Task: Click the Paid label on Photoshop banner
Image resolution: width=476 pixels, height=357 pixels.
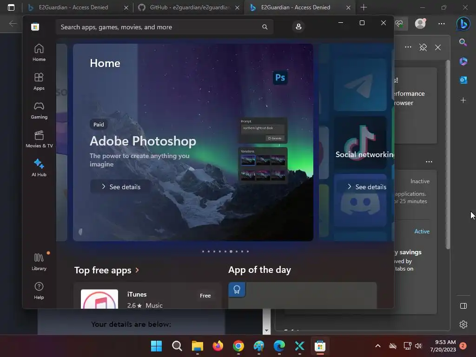Action: click(99, 125)
